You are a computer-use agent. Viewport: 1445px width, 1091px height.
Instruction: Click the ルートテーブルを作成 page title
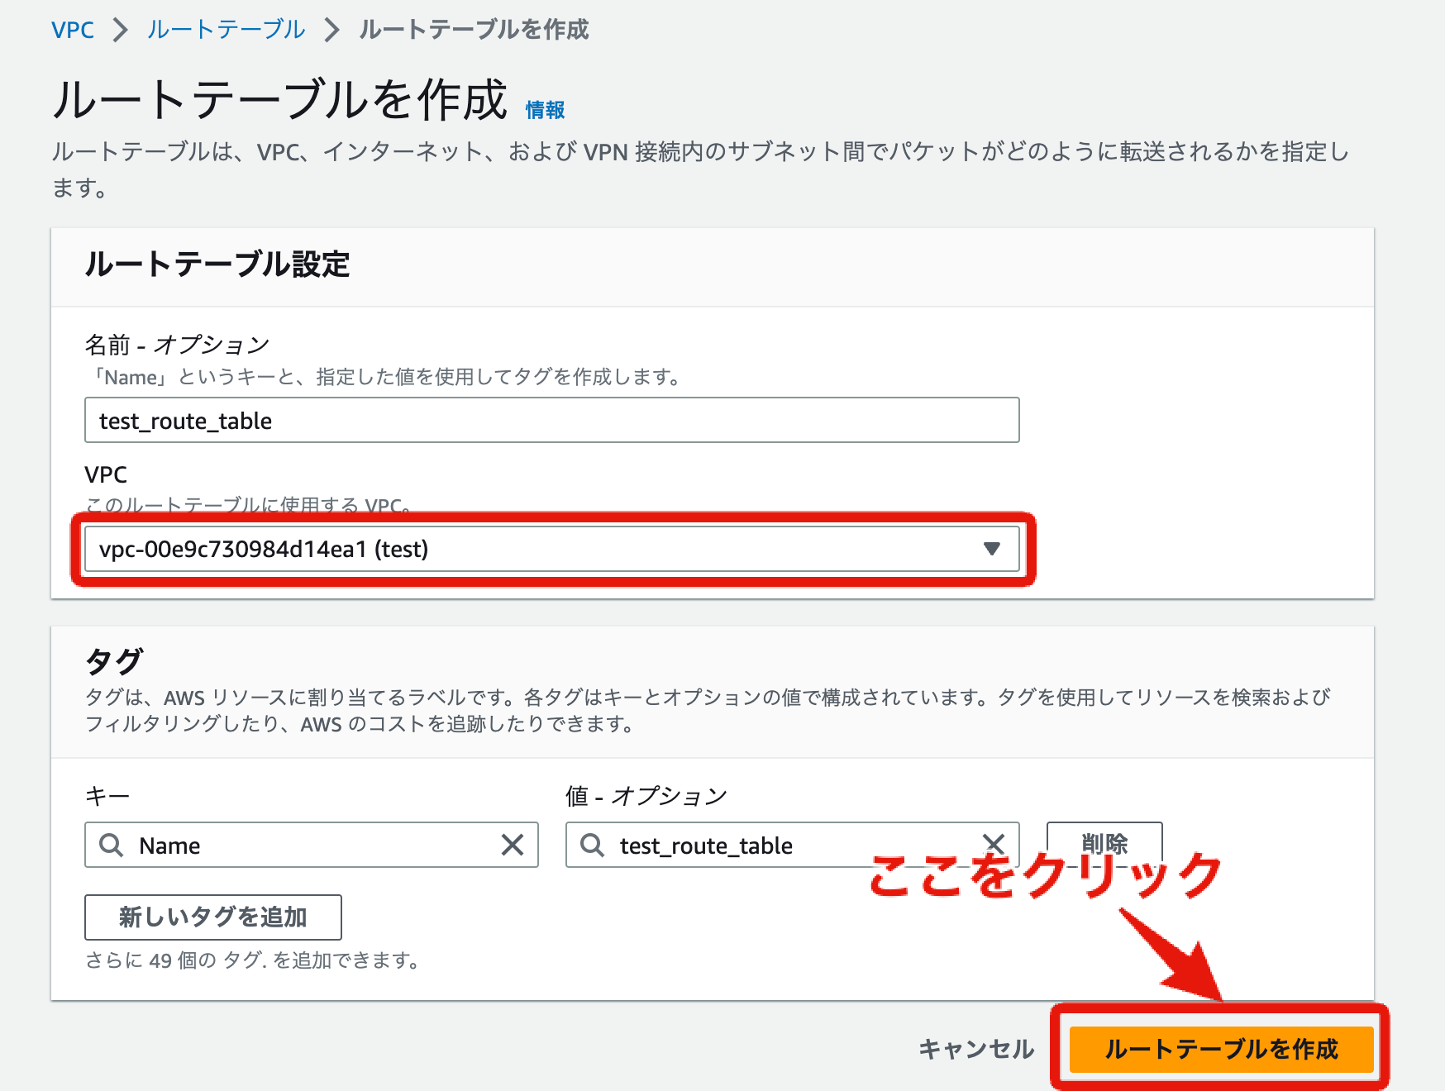280,100
